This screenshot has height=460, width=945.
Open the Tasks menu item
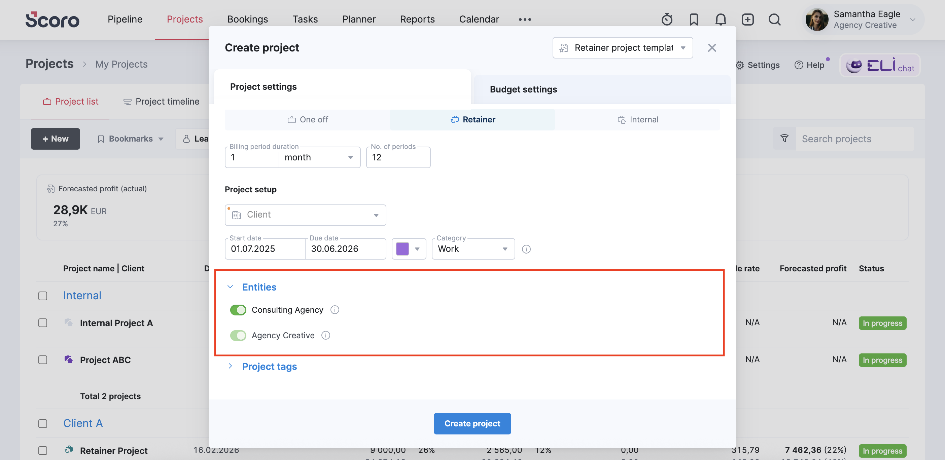point(305,19)
